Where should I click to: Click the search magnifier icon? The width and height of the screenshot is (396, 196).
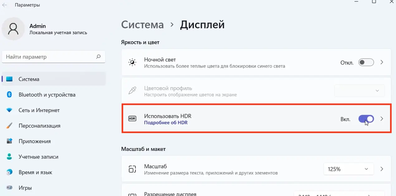(98, 57)
